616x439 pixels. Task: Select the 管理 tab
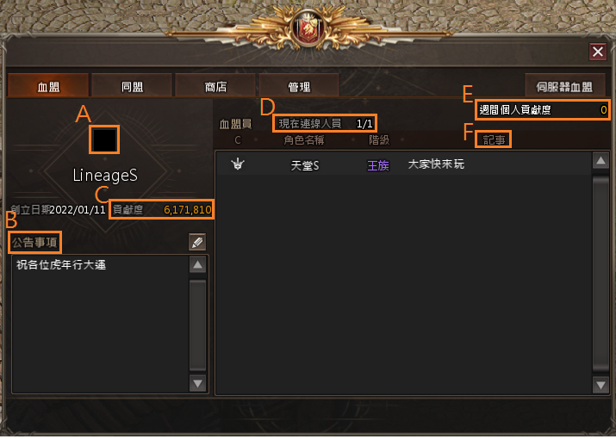click(299, 86)
